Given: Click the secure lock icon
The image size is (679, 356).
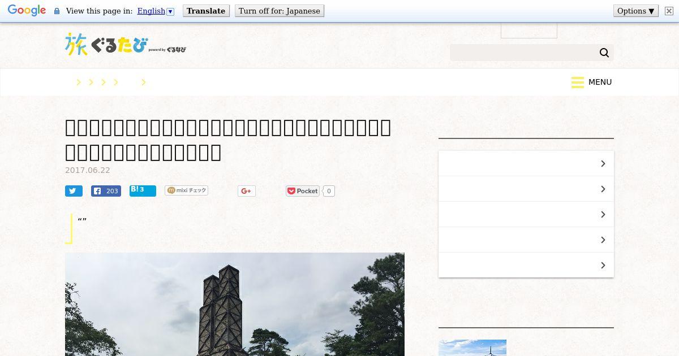Looking at the screenshot, I should [57, 11].
